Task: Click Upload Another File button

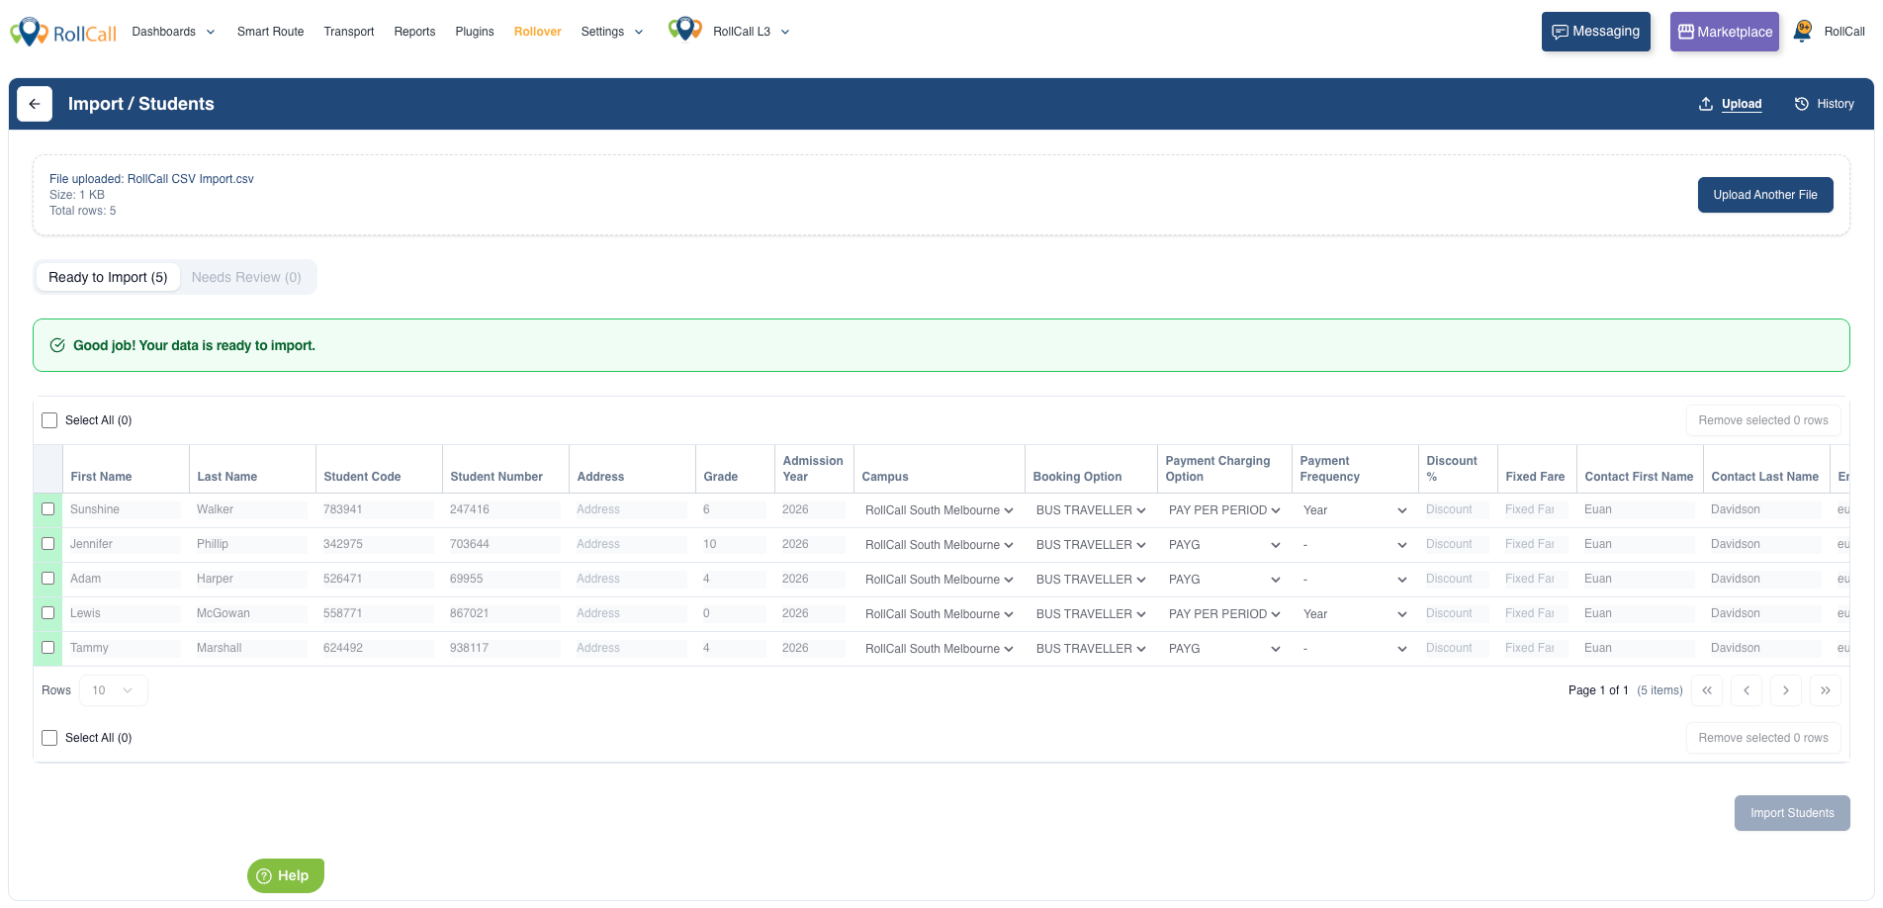Action: [1764, 195]
